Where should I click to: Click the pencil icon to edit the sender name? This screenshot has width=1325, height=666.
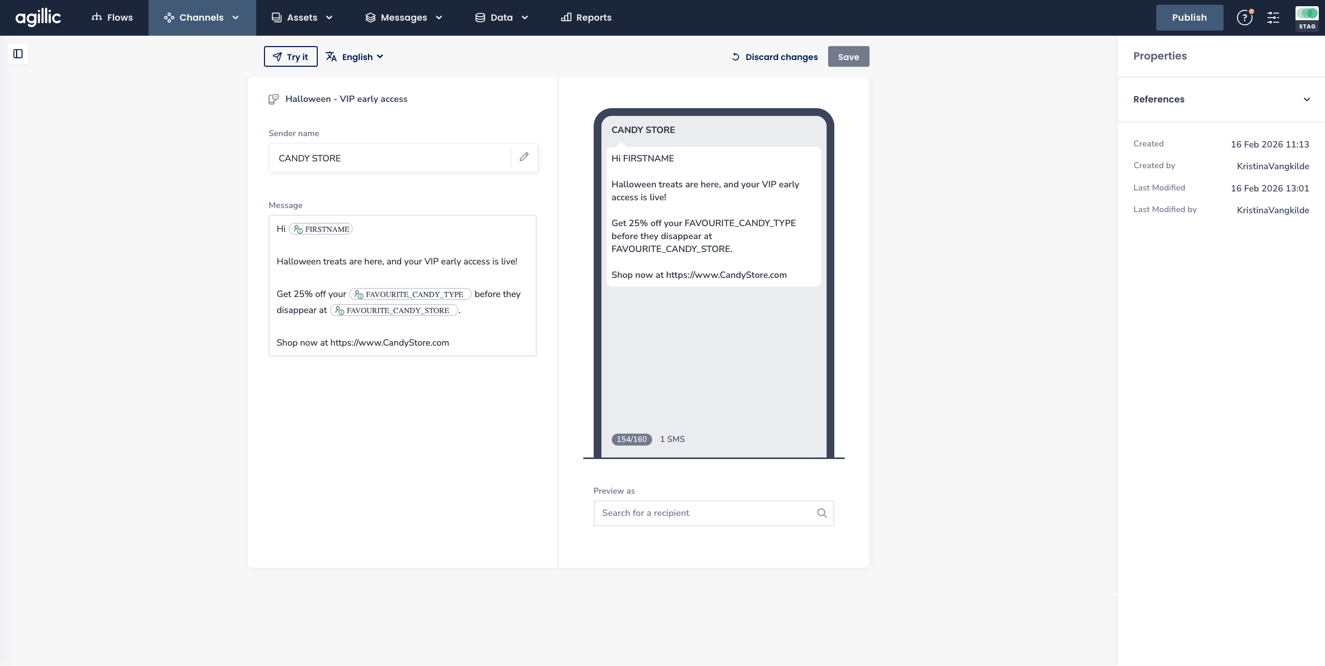pyautogui.click(x=524, y=157)
